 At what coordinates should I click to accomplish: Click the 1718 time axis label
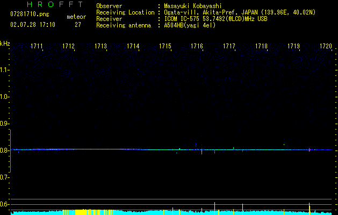pos(262,46)
